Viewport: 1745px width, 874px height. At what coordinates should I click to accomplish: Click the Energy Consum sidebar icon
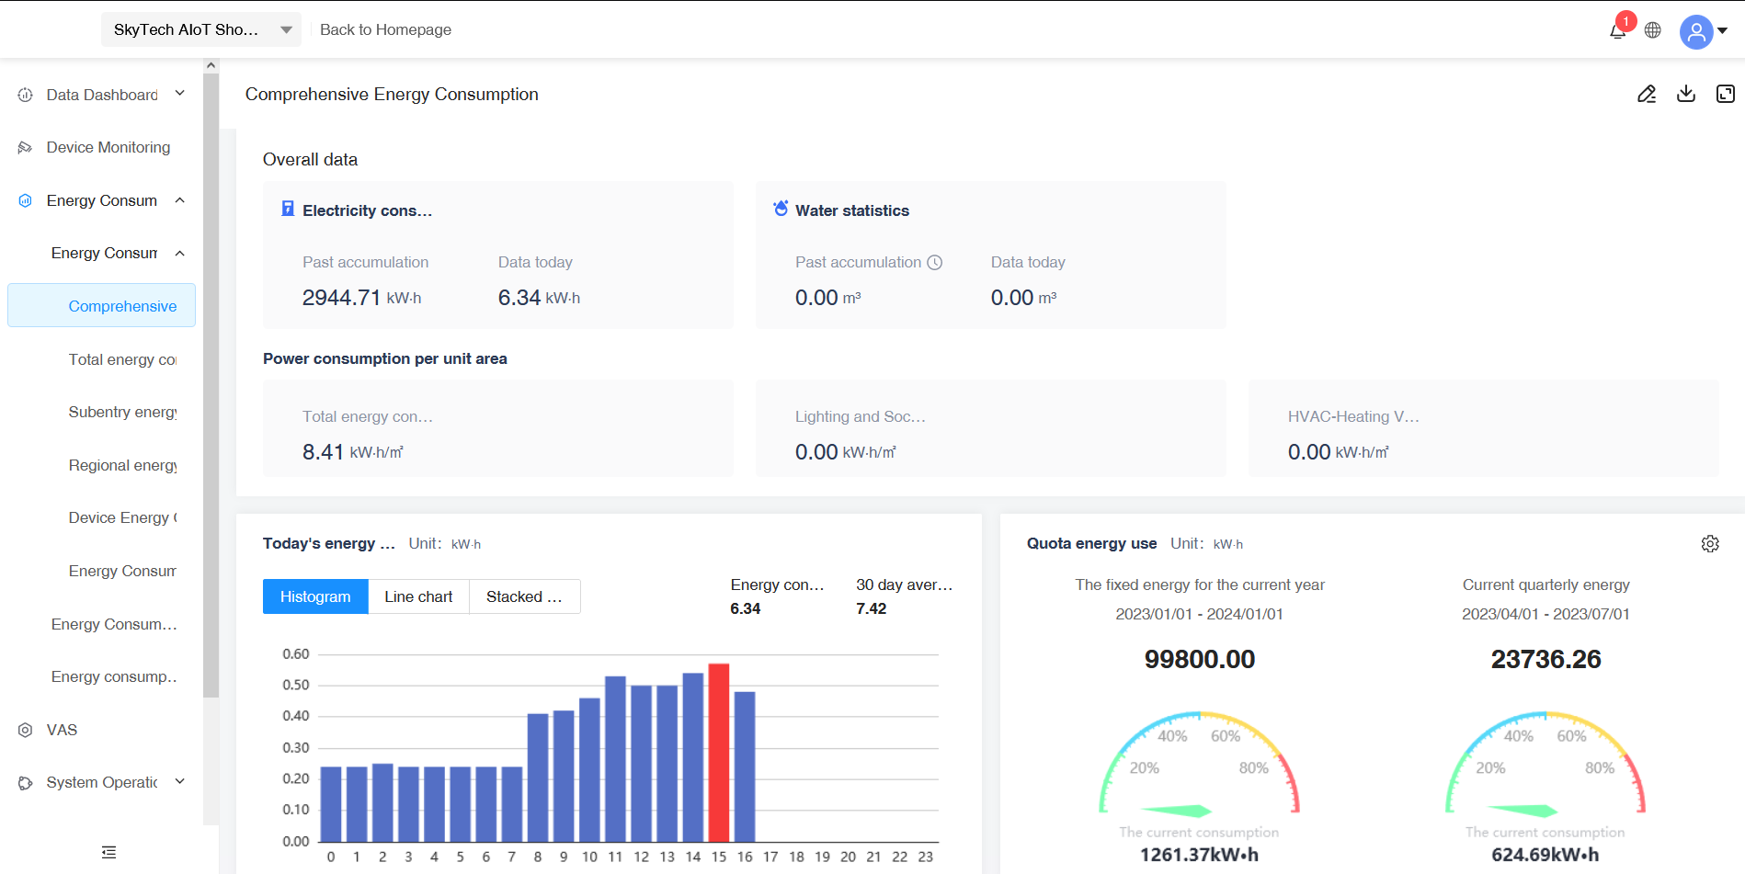(x=26, y=200)
